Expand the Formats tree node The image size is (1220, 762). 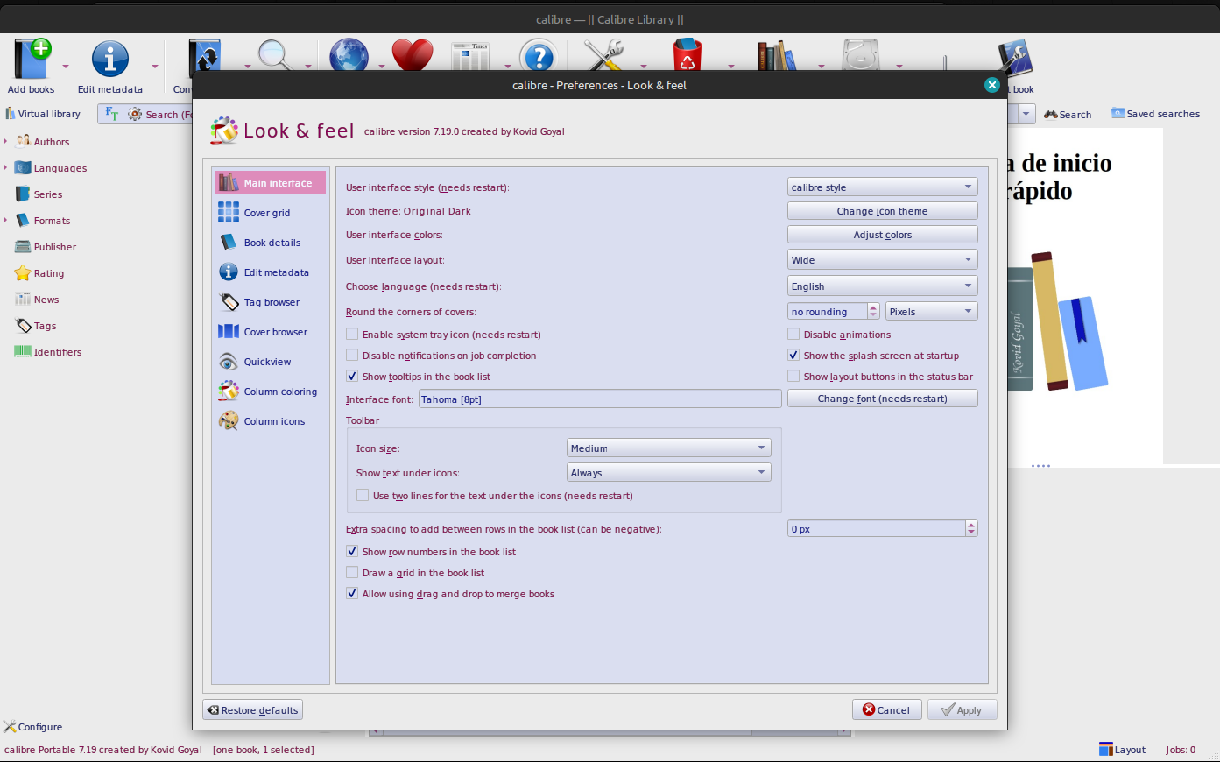tap(5, 221)
